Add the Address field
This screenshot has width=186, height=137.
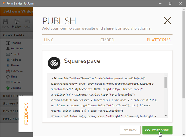(x=16, y=60)
